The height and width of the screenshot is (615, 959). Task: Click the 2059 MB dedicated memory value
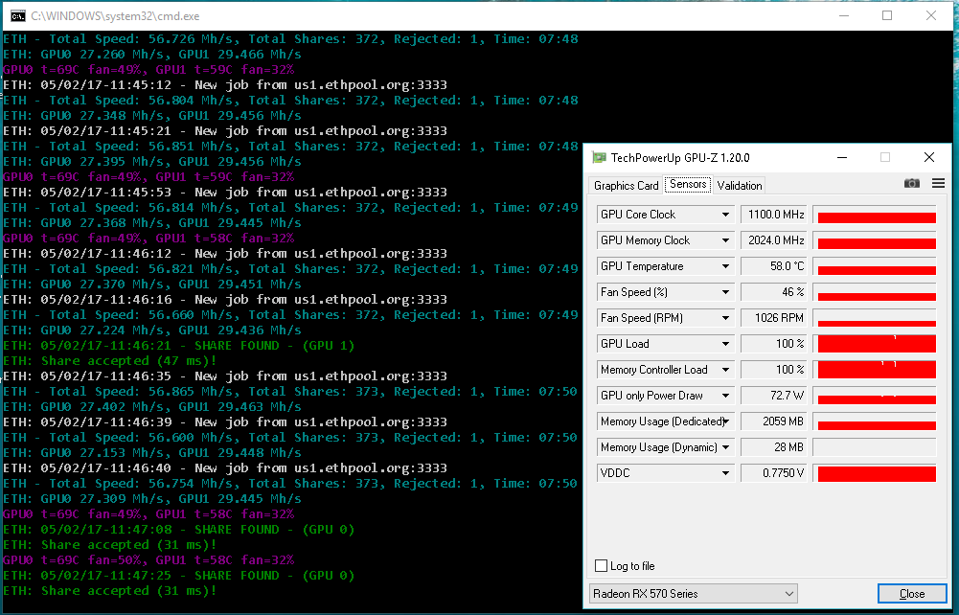click(x=774, y=421)
